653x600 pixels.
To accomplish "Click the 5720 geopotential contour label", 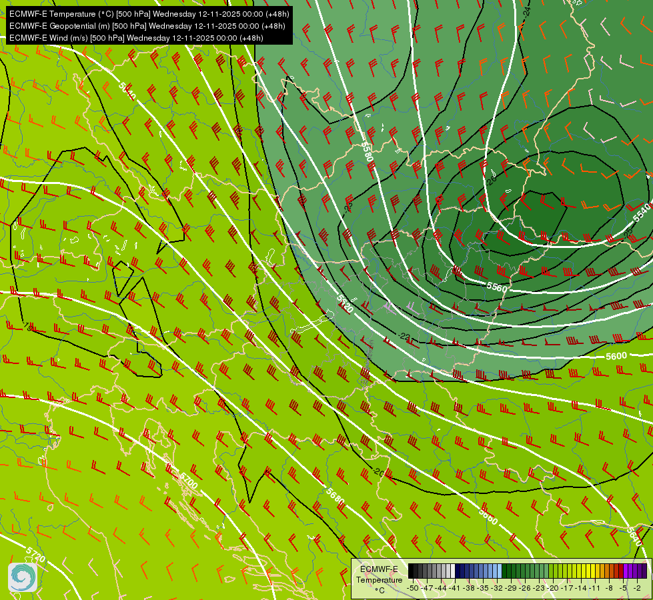I will pyautogui.click(x=35, y=555).
